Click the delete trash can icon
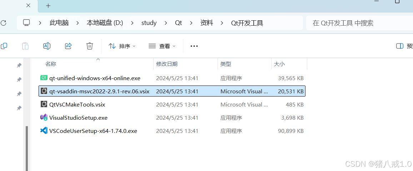The height and width of the screenshot is (171, 413). click(x=90, y=46)
